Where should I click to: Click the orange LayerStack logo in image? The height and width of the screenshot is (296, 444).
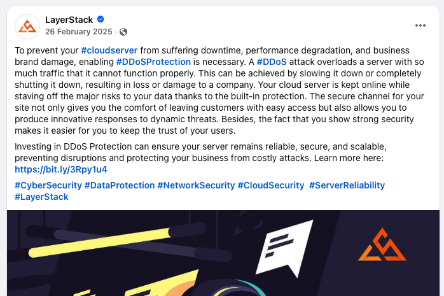click(x=382, y=246)
